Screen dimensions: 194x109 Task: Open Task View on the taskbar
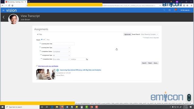pos(47,107)
